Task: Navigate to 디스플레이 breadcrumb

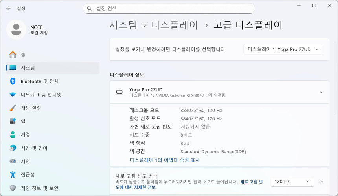Action: (x=175, y=25)
